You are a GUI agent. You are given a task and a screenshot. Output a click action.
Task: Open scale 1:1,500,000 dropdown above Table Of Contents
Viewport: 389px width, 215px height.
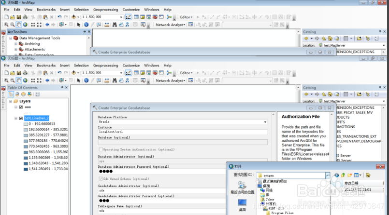(121, 73)
